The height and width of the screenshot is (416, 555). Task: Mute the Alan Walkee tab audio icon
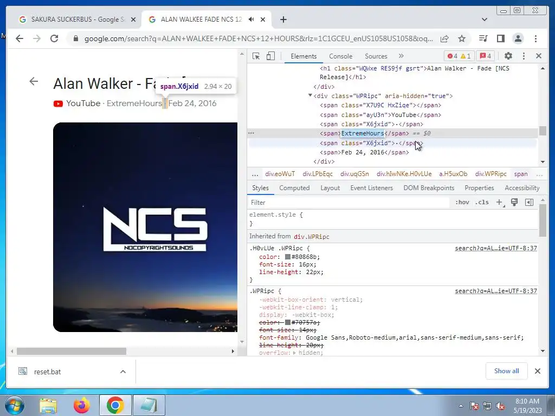251,19
